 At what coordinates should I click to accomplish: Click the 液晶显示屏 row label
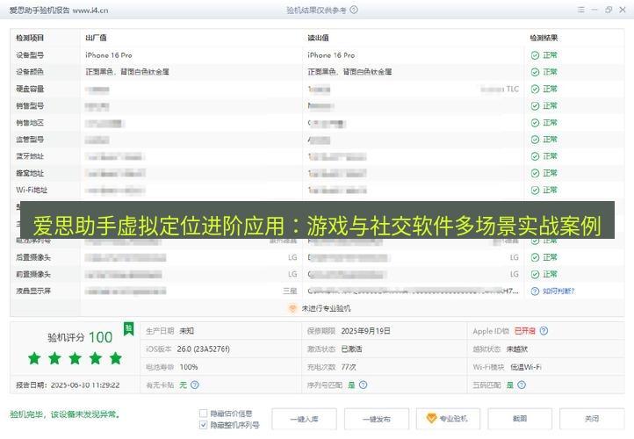coord(33,291)
